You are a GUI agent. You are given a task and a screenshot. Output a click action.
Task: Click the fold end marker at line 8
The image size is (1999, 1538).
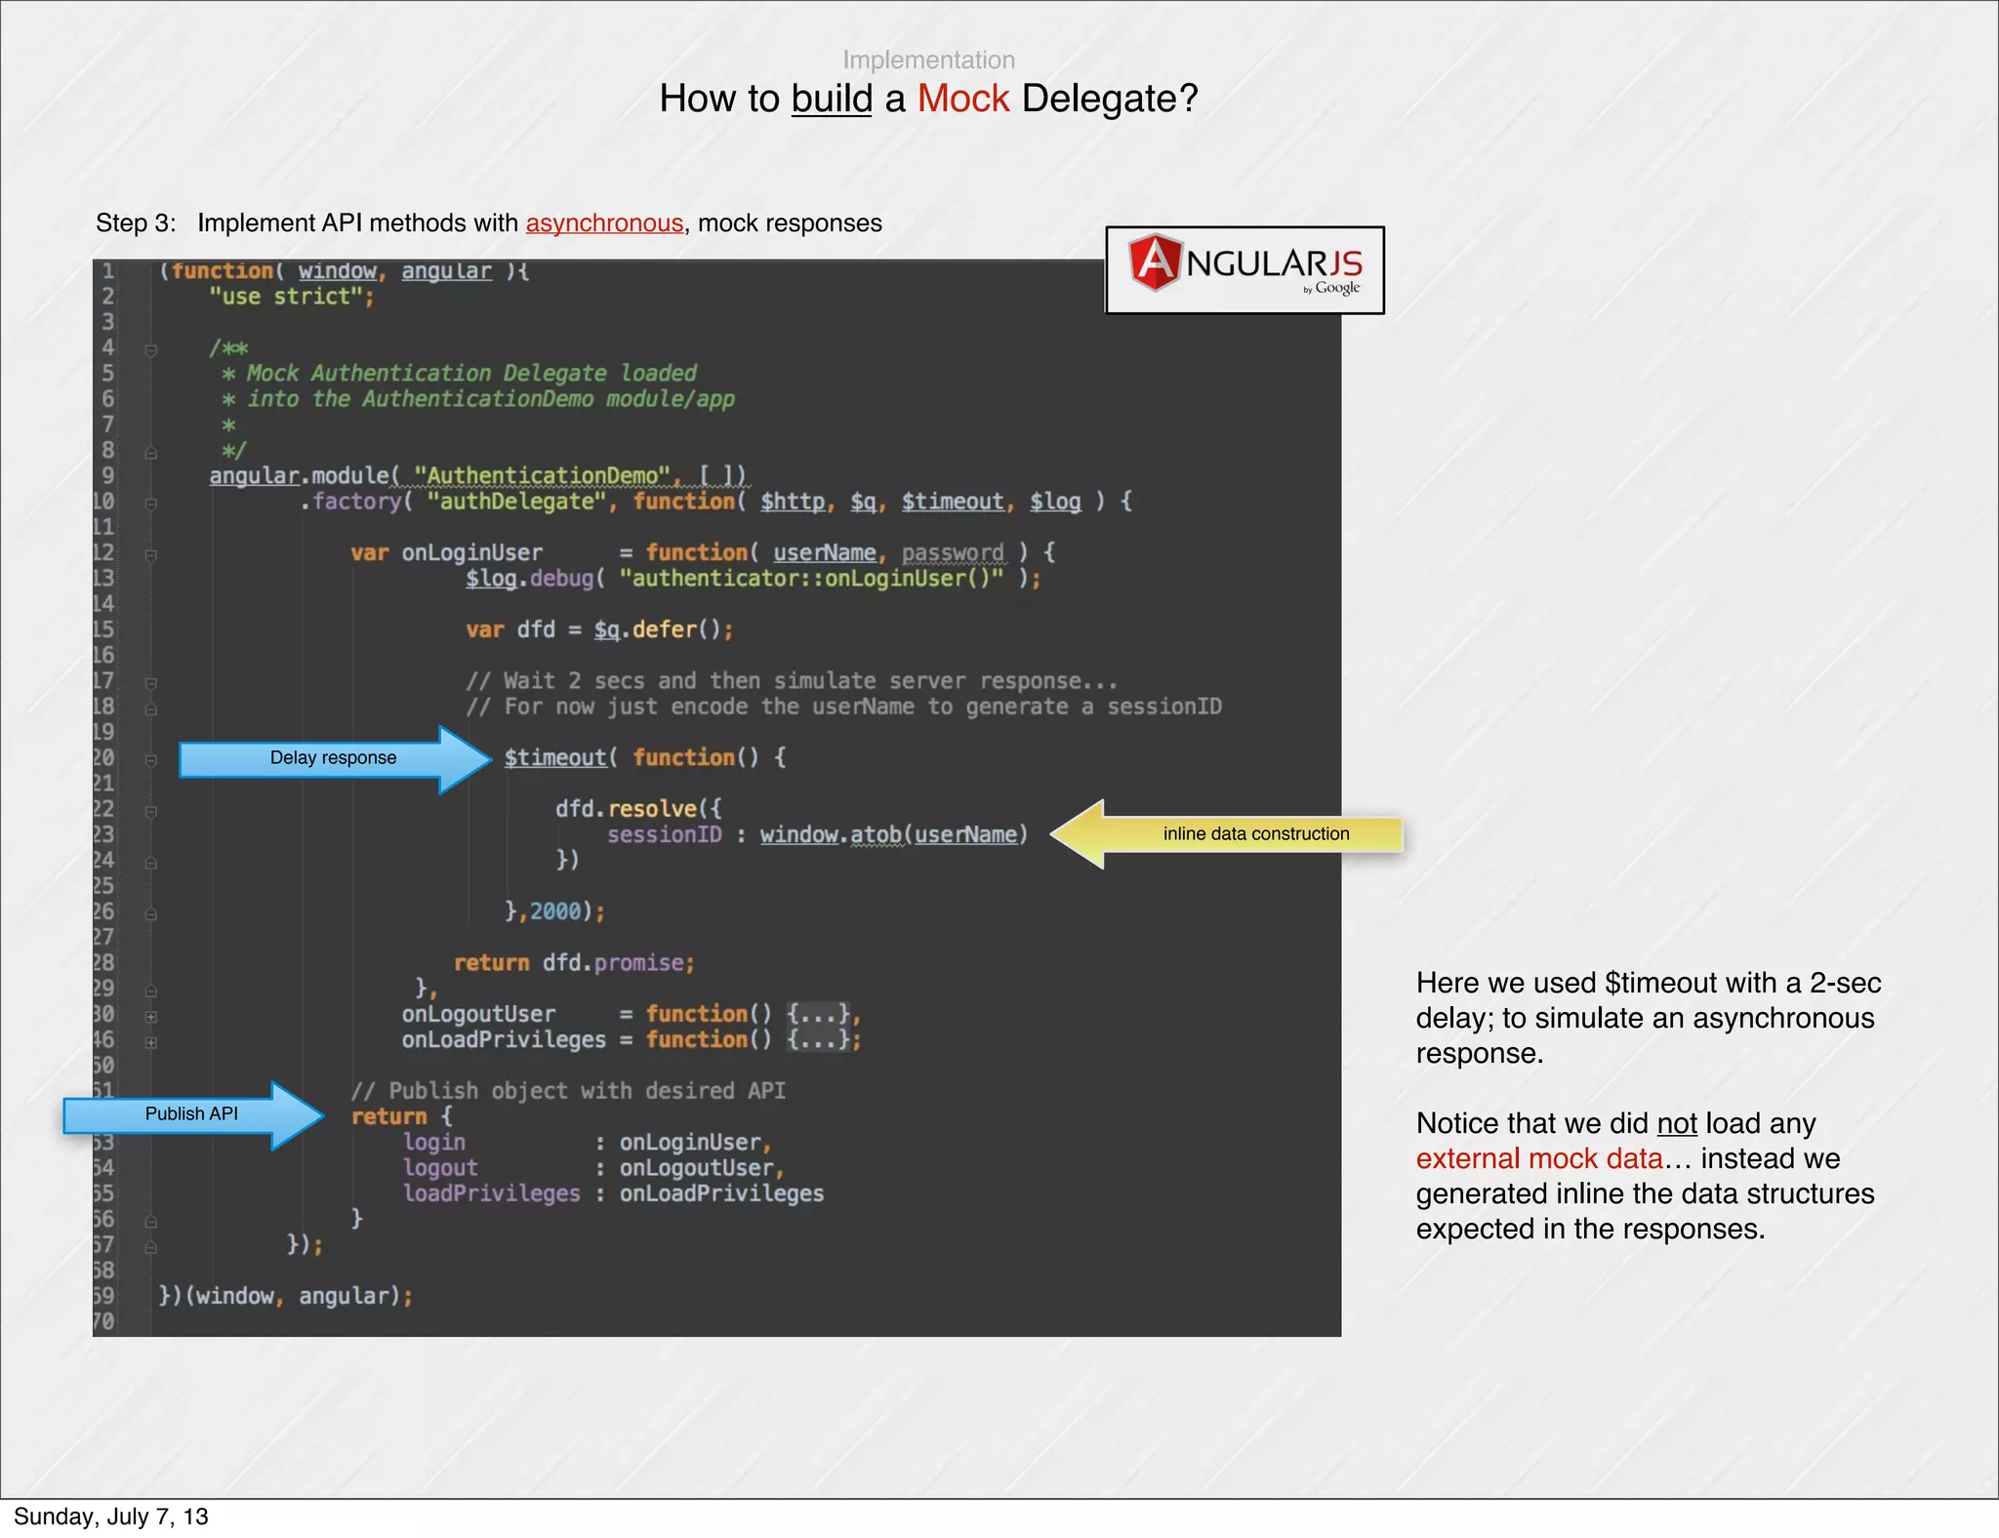click(151, 453)
